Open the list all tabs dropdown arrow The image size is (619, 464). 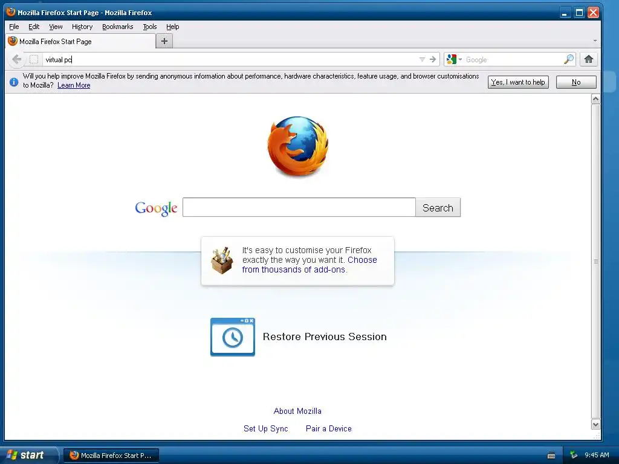tap(595, 40)
